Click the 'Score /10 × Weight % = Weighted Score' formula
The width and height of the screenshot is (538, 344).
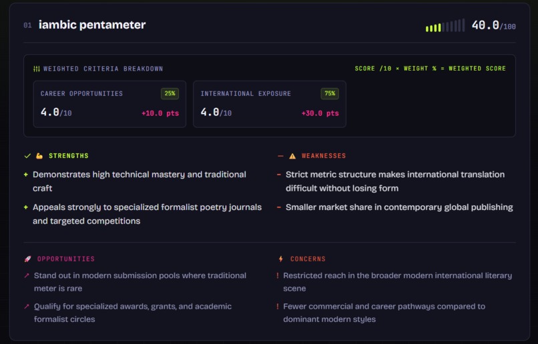point(431,69)
